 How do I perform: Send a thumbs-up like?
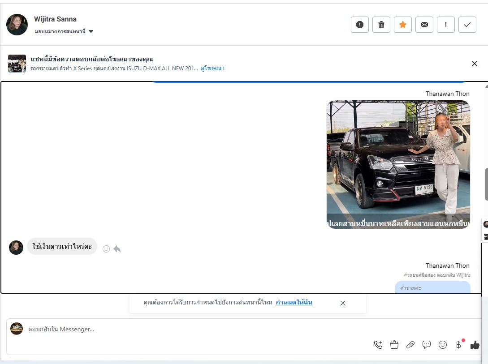pyautogui.click(x=475, y=345)
